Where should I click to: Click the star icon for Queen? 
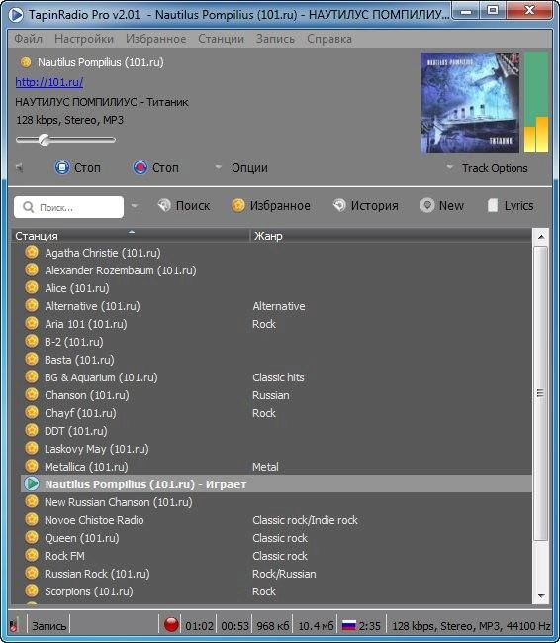click(32, 537)
